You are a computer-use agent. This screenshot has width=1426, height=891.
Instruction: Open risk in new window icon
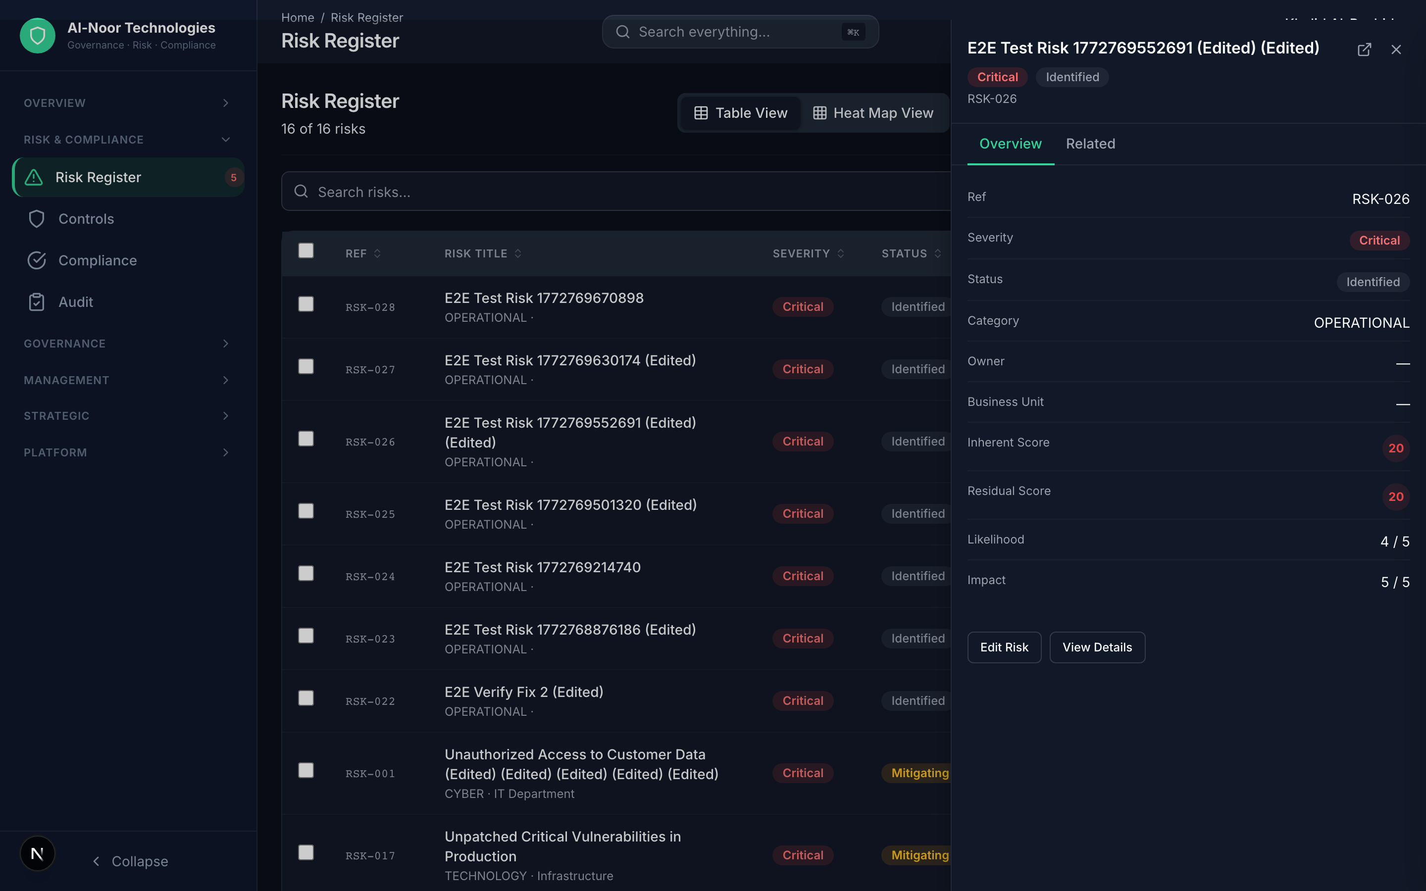[1364, 49]
